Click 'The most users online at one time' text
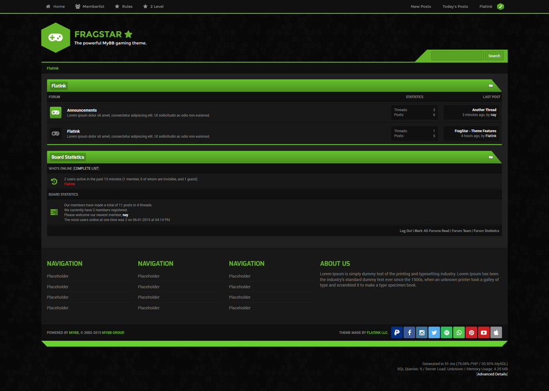This screenshot has height=391, width=549. 117,220
